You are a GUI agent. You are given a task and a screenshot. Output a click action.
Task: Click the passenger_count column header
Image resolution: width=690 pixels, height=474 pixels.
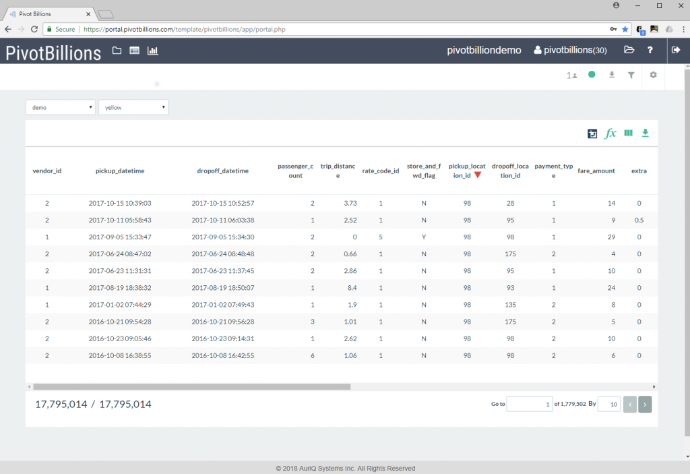[295, 171]
